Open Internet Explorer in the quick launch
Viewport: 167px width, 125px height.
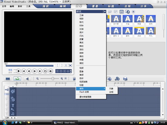coord(13,122)
